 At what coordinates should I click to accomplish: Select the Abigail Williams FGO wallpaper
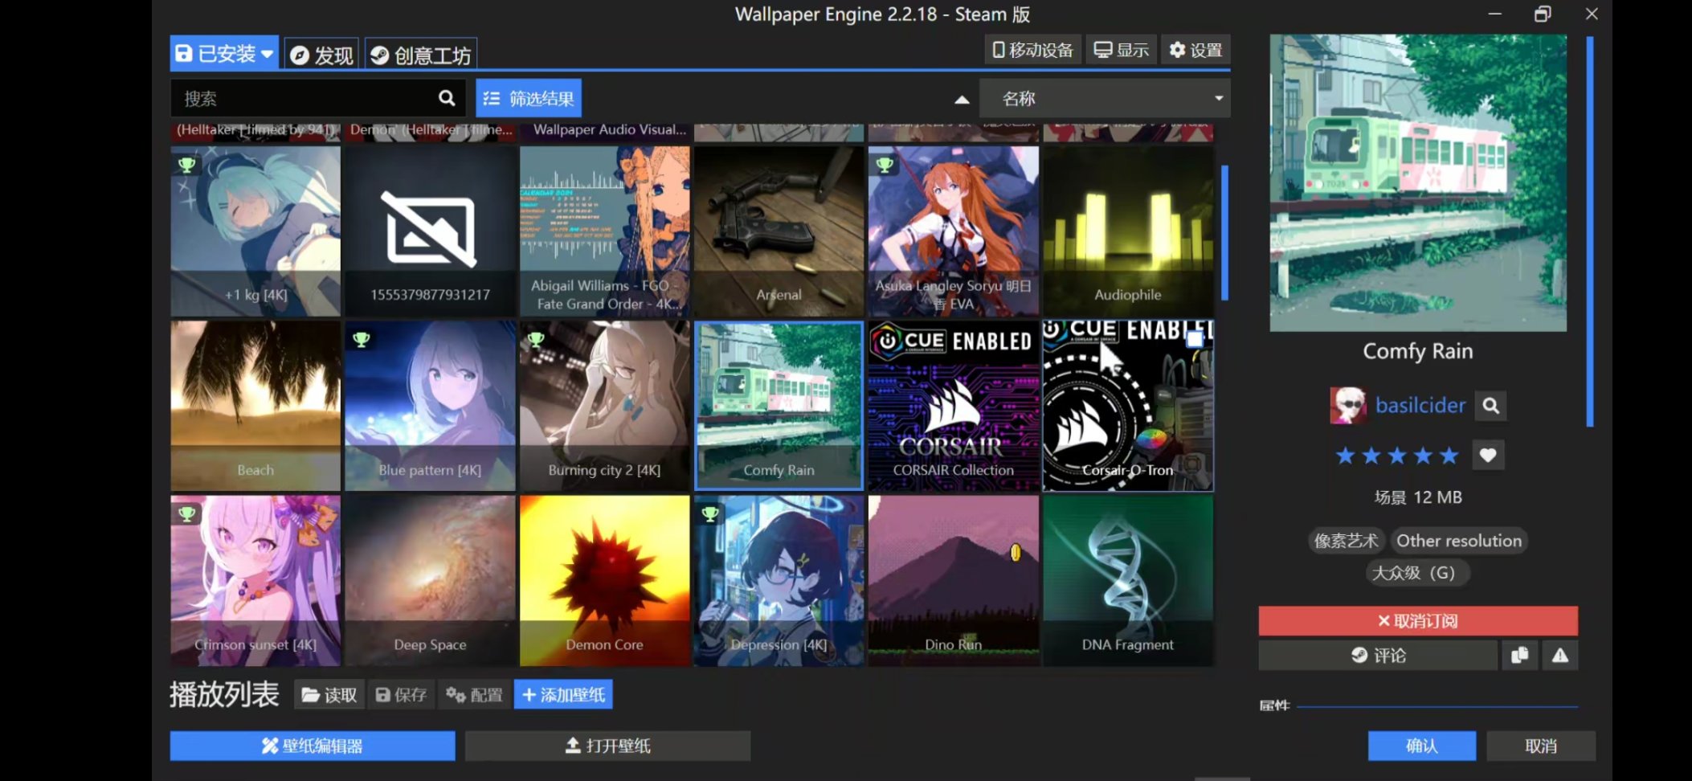pos(604,231)
